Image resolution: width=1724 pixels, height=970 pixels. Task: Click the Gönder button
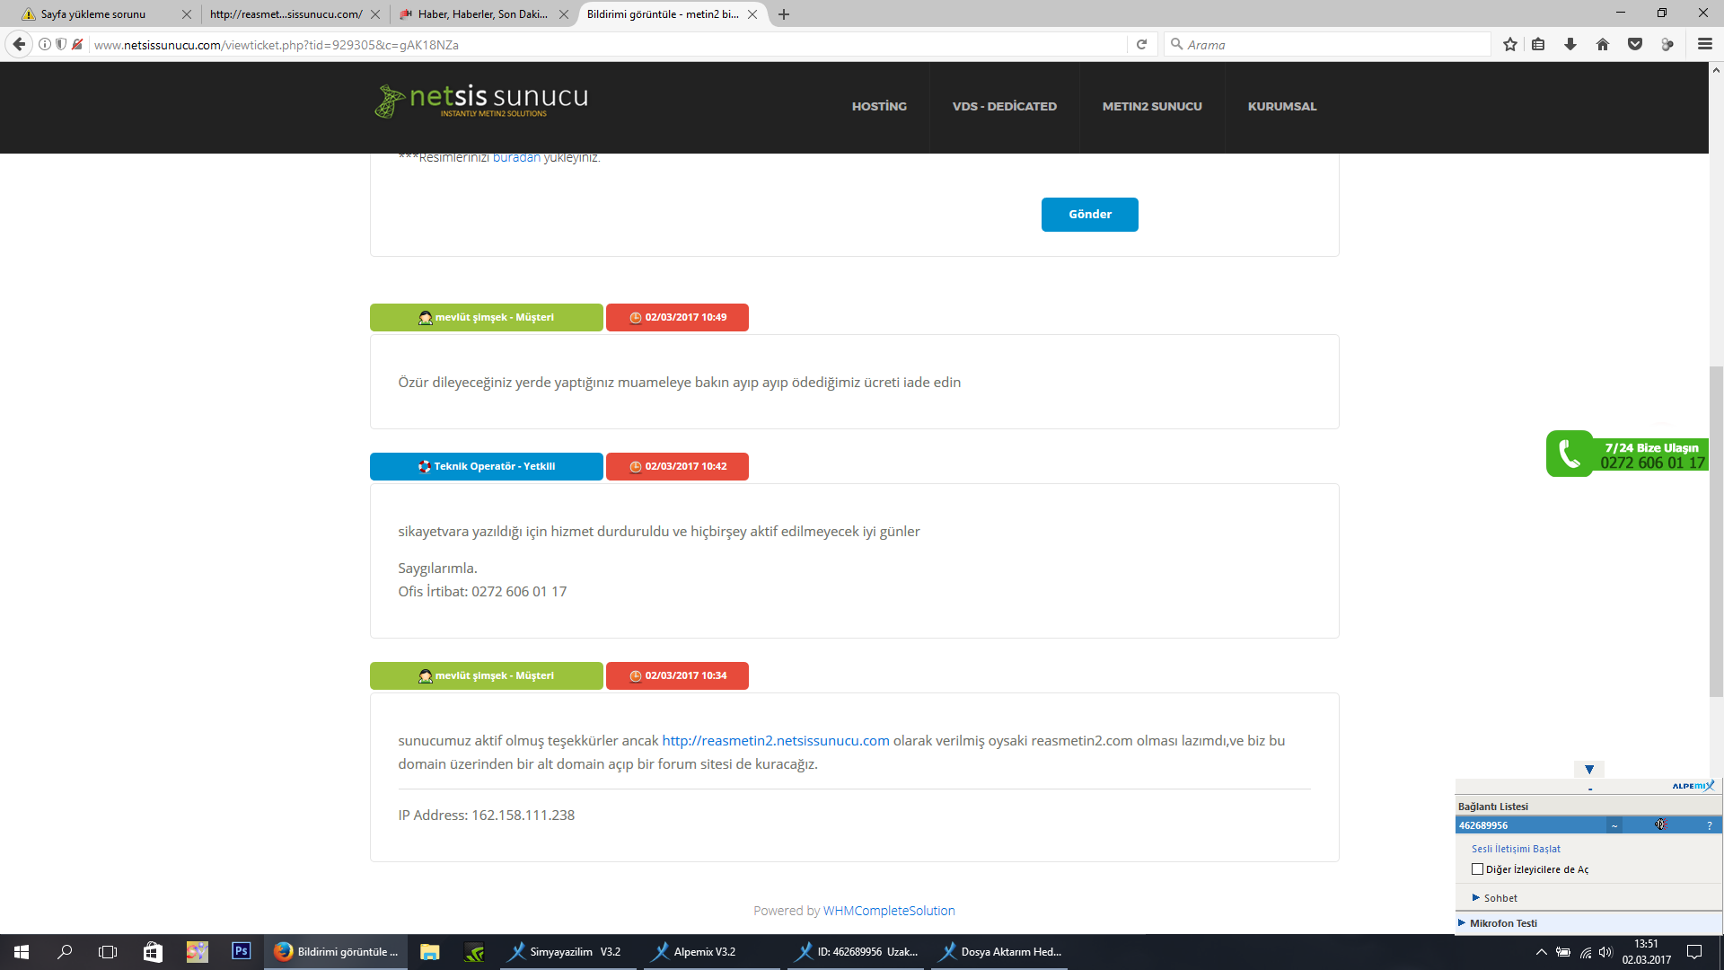[1090, 215]
